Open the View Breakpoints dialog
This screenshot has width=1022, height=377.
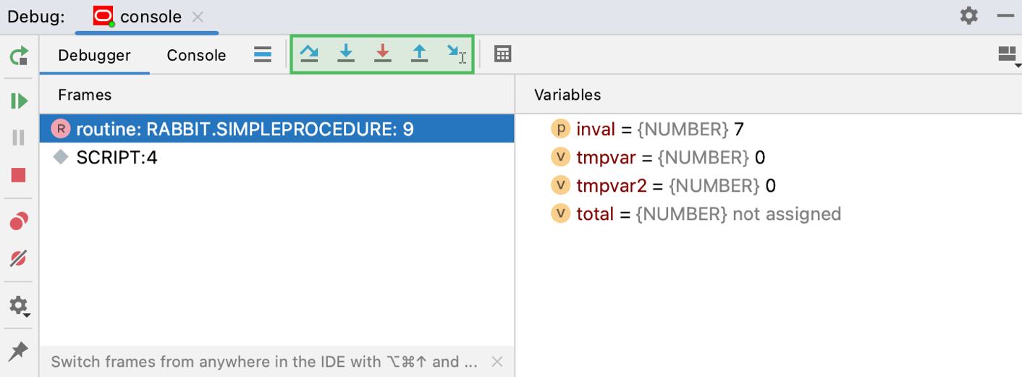tap(19, 221)
